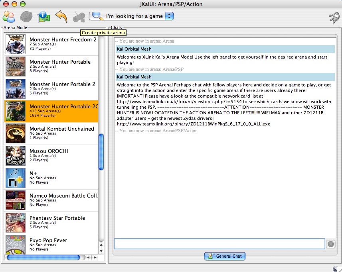Click the Musou OROCHI game thumbnail

16,156
